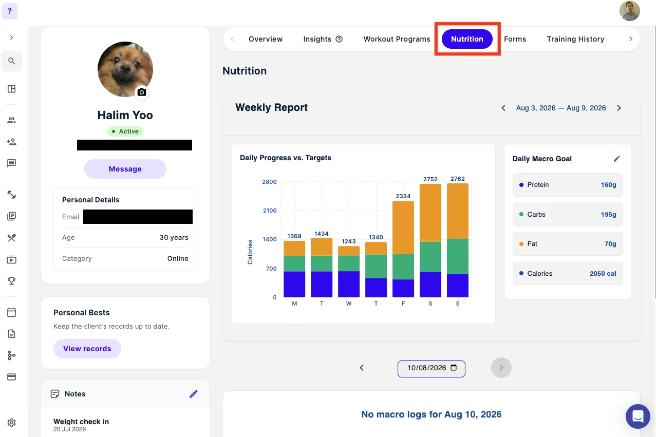Open the dumbbell workouts icon in sidebar
Image resolution: width=656 pixels, height=437 pixels.
(11, 195)
